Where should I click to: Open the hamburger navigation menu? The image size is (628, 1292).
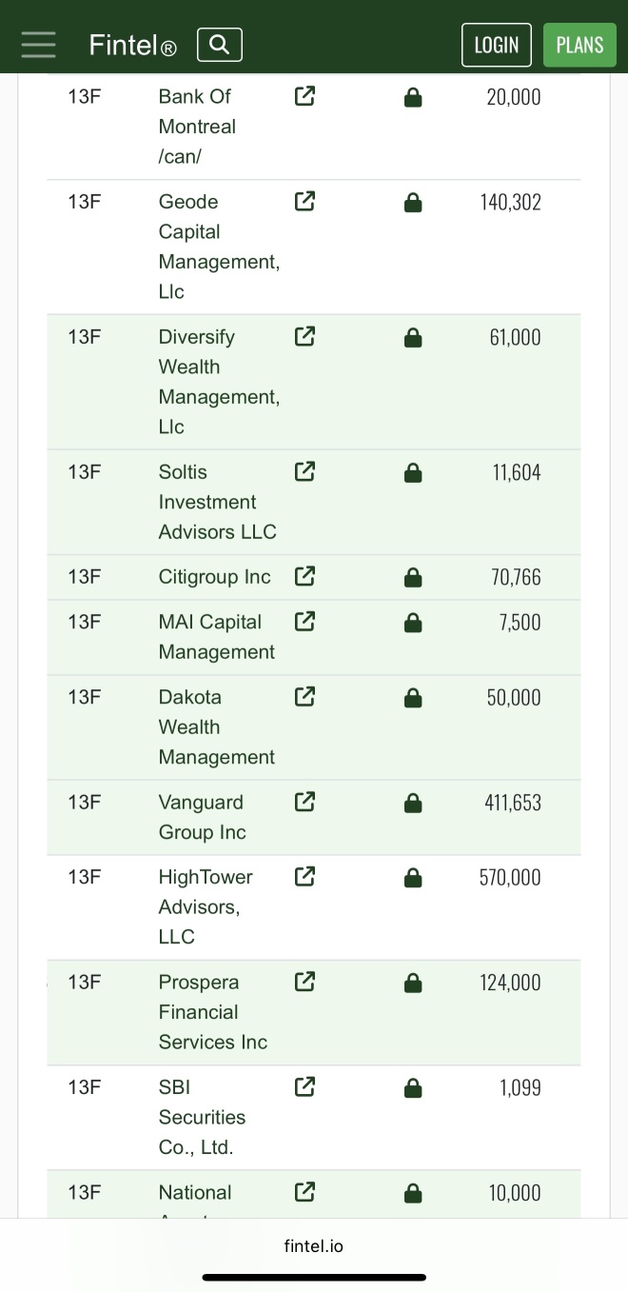coord(38,45)
